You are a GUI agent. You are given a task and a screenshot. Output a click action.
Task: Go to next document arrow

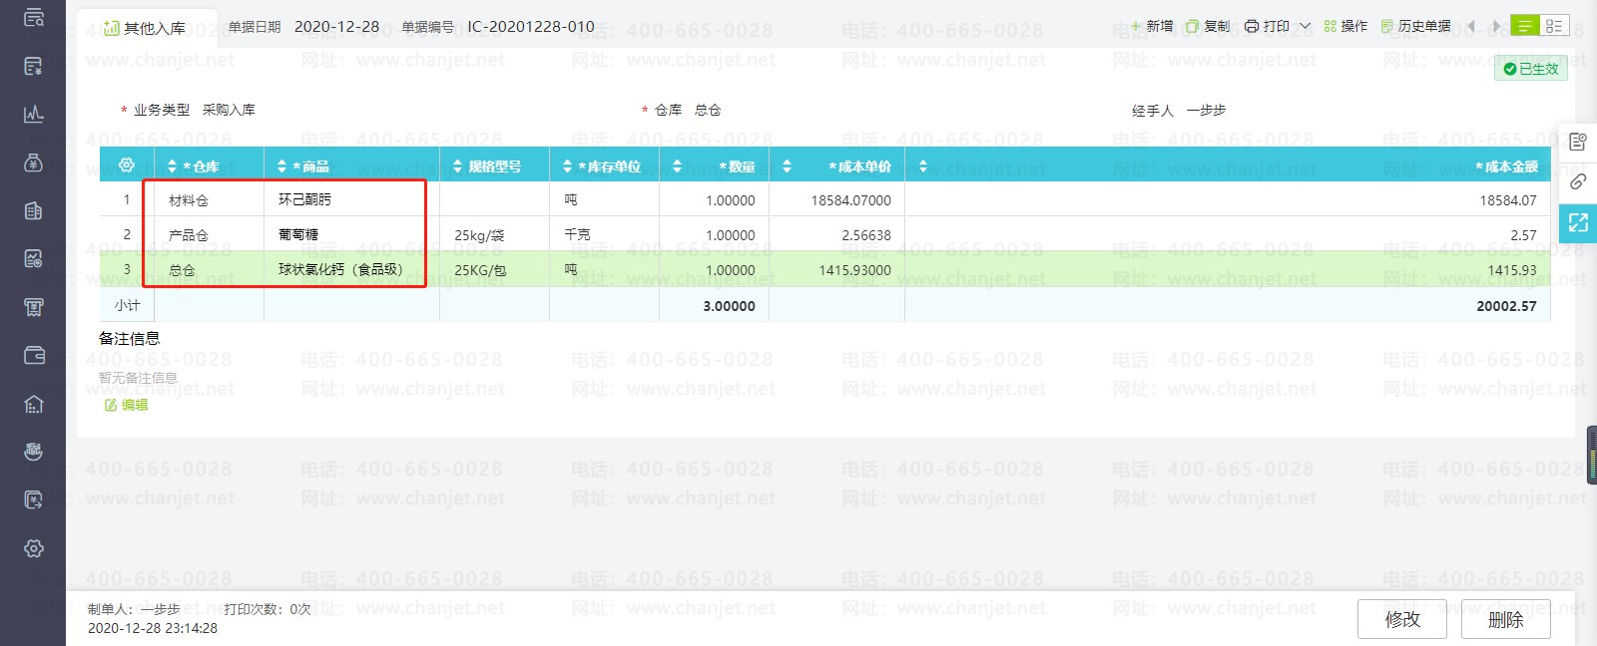pyautogui.click(x=1495, y=26)
